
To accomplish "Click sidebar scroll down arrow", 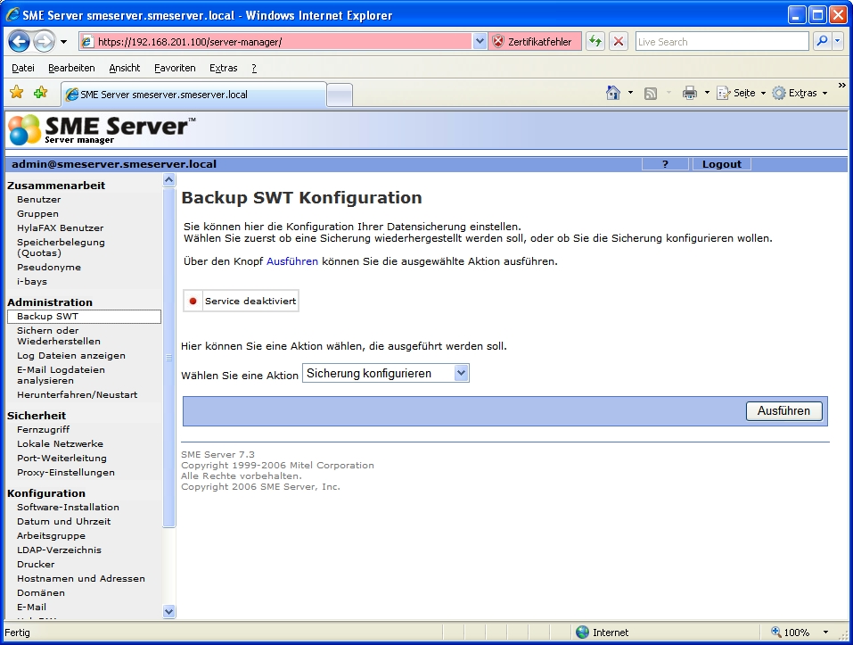I will pyautogui.click(x=168, y=611).
